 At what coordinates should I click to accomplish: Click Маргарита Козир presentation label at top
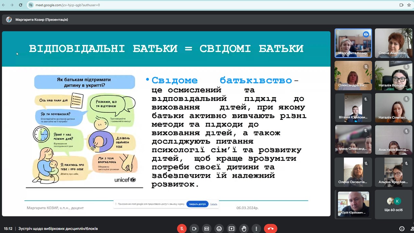pyautogui.click(x=41, y=19)
